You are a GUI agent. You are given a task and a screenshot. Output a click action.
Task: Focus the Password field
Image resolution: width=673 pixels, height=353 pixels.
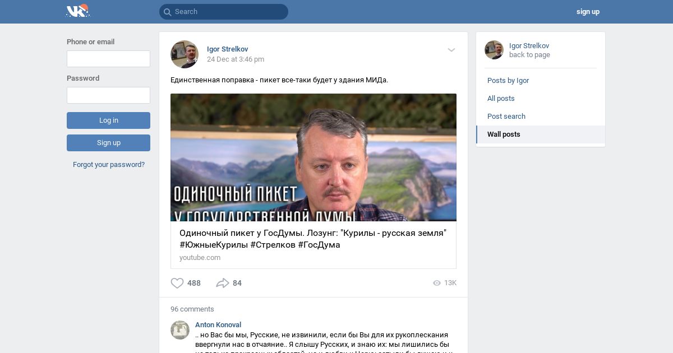[108, 95]
